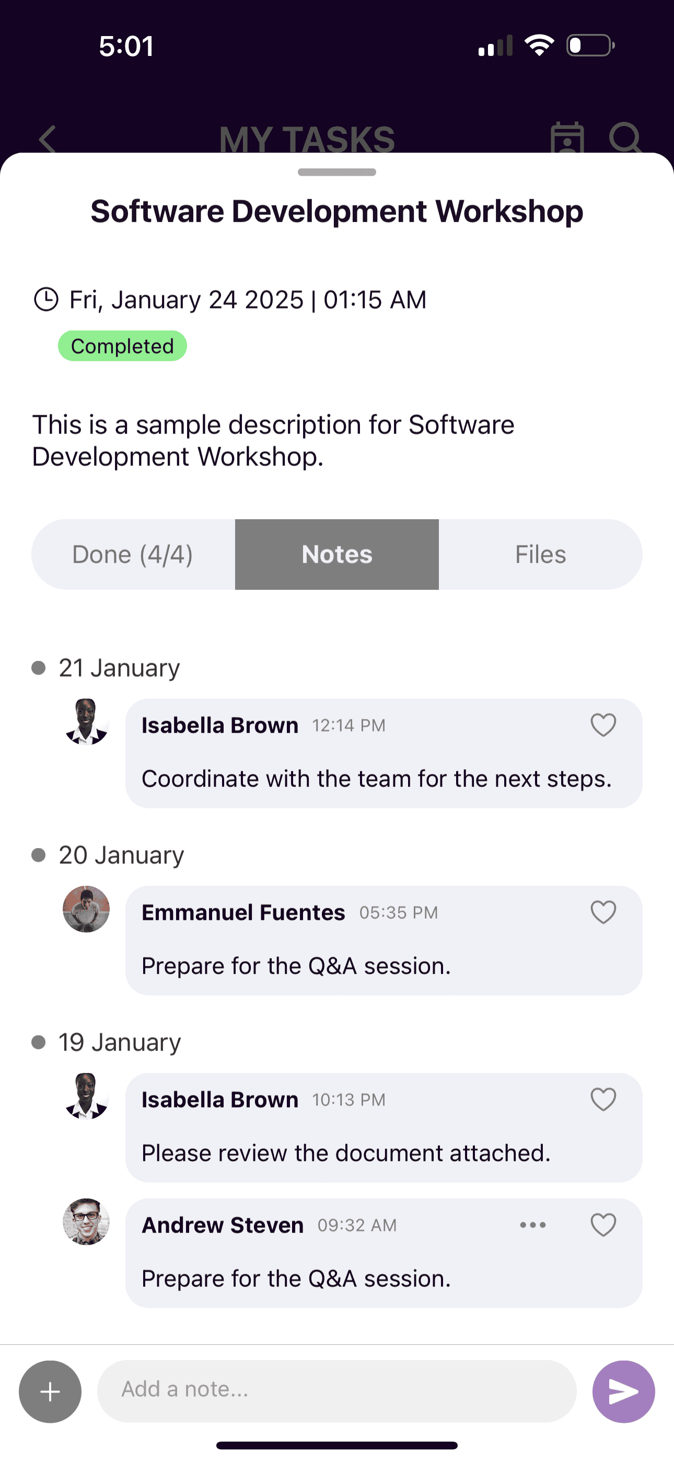674x1462 pixels.
Task: Like Isabella Brown's 12:14 PM note
Action: click(603, 725)
